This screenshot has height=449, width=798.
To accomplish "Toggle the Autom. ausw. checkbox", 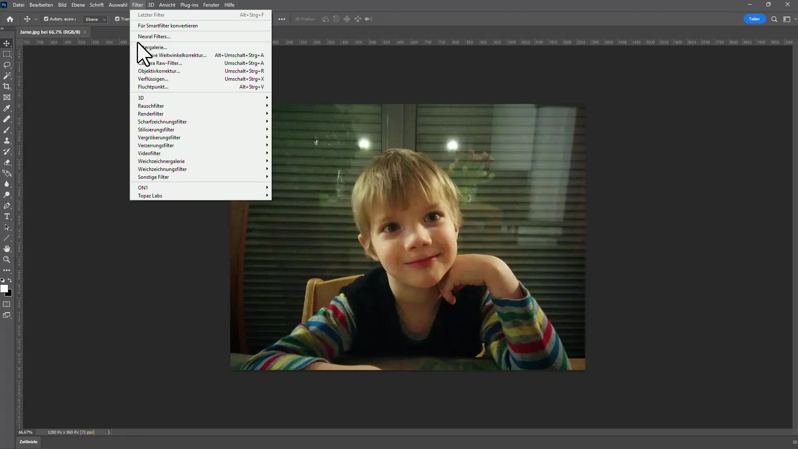I will pyautogui.click(x=46, y=19).
